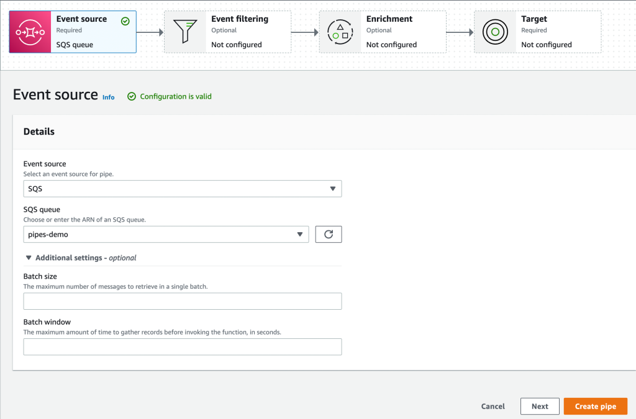Collapse the Additional settings section
The image size is (636, 419).
pos(81,258)
